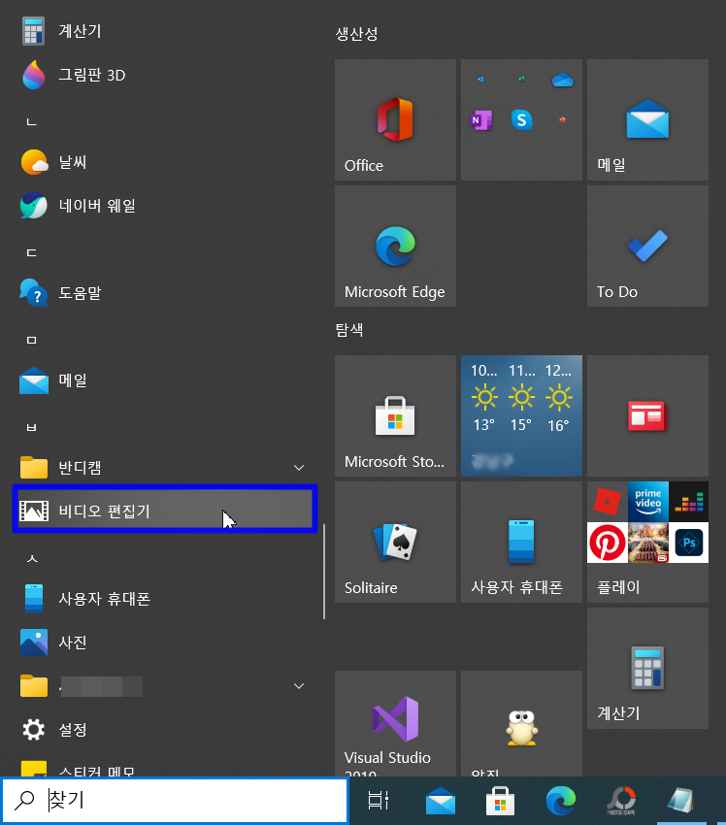The height and width of the screenshot is (825, 726).
Task: Jump to the ㅅ letter section header
Action: 32,559
